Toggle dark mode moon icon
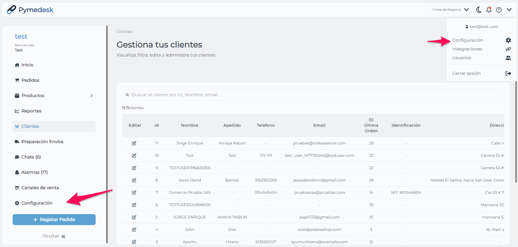The image size is (518, 247). click(x=479, y=10)
